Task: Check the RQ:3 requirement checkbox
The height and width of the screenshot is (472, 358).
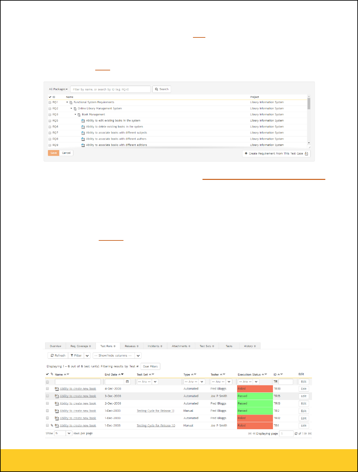Action: 50,115
